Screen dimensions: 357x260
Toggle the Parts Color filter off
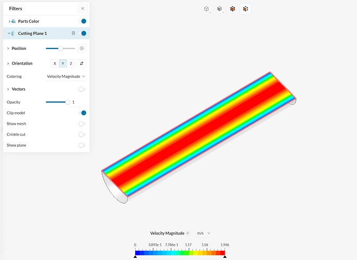tap(83, 21)
